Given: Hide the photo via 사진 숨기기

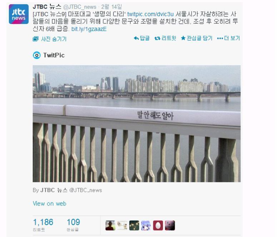Looking at the screenshot, I should coord(54,39).
